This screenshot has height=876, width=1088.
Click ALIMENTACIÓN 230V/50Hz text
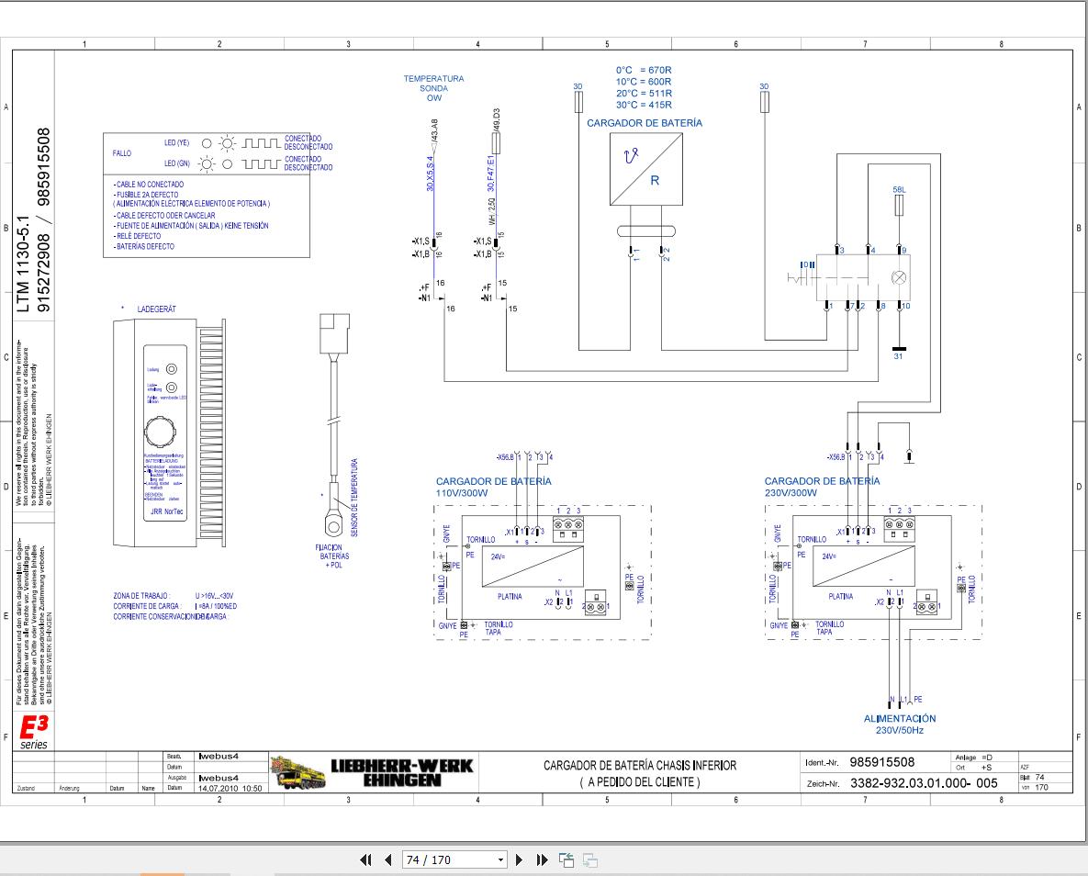tap(899, 724)
